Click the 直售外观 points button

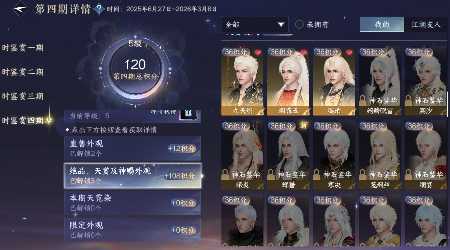pyautogui.click(x=182, y=149)
